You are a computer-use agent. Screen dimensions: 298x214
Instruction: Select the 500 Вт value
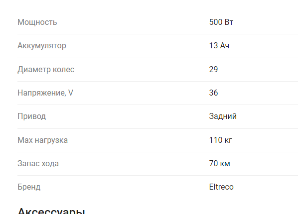tap(221, 22)
